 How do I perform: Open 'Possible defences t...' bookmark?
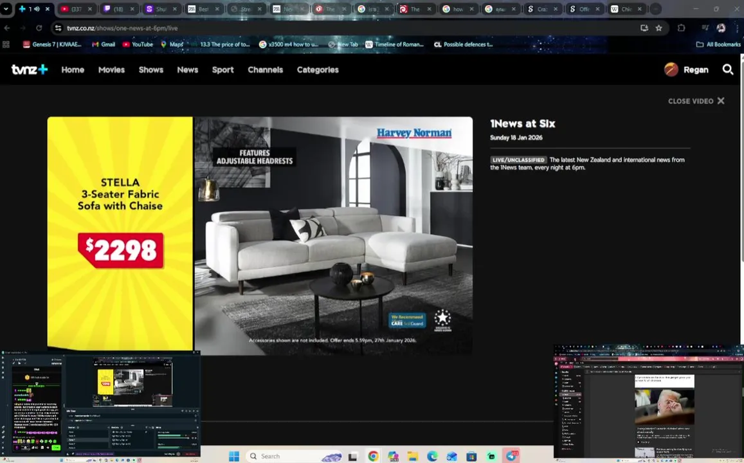[x=463, y=44]
